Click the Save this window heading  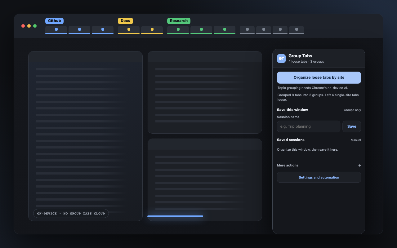[x=292, y=110]
